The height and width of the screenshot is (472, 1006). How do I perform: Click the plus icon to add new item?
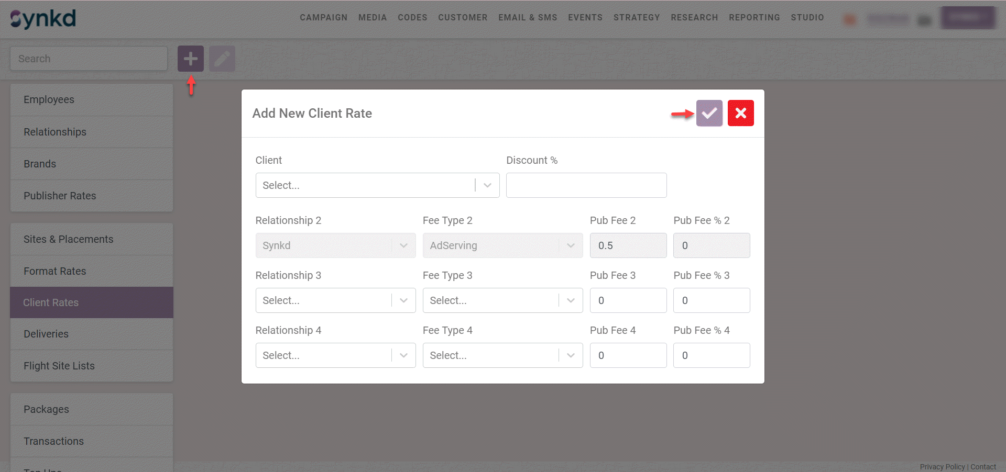(x=190, y=59)
